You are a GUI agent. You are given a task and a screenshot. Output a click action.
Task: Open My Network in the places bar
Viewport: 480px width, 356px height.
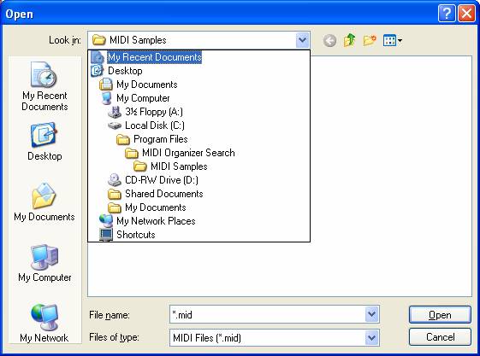tap(44, 323)
